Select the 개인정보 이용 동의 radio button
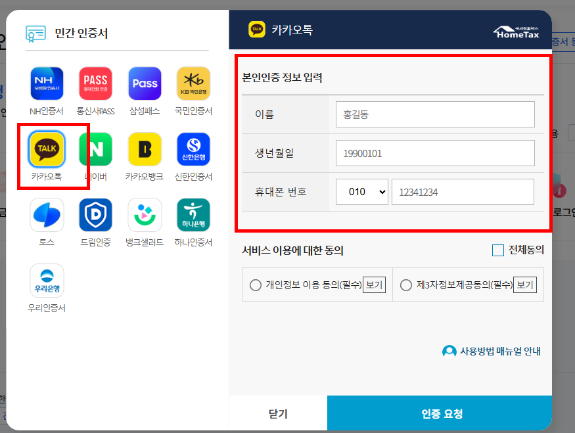Screen dimensions: 575x433 (x=256, y=285)
